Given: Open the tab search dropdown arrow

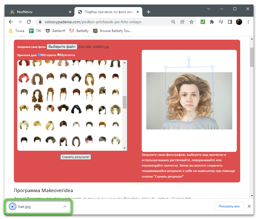Looking at the screenshot, I should pyautogui.click(x=209, y=9).
